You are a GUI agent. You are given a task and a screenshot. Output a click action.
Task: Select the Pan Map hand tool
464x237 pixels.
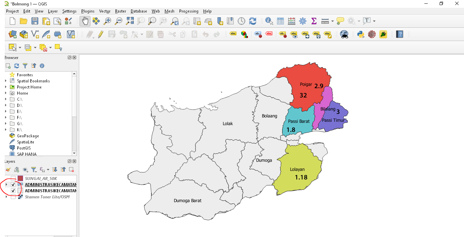pos(85,21)
